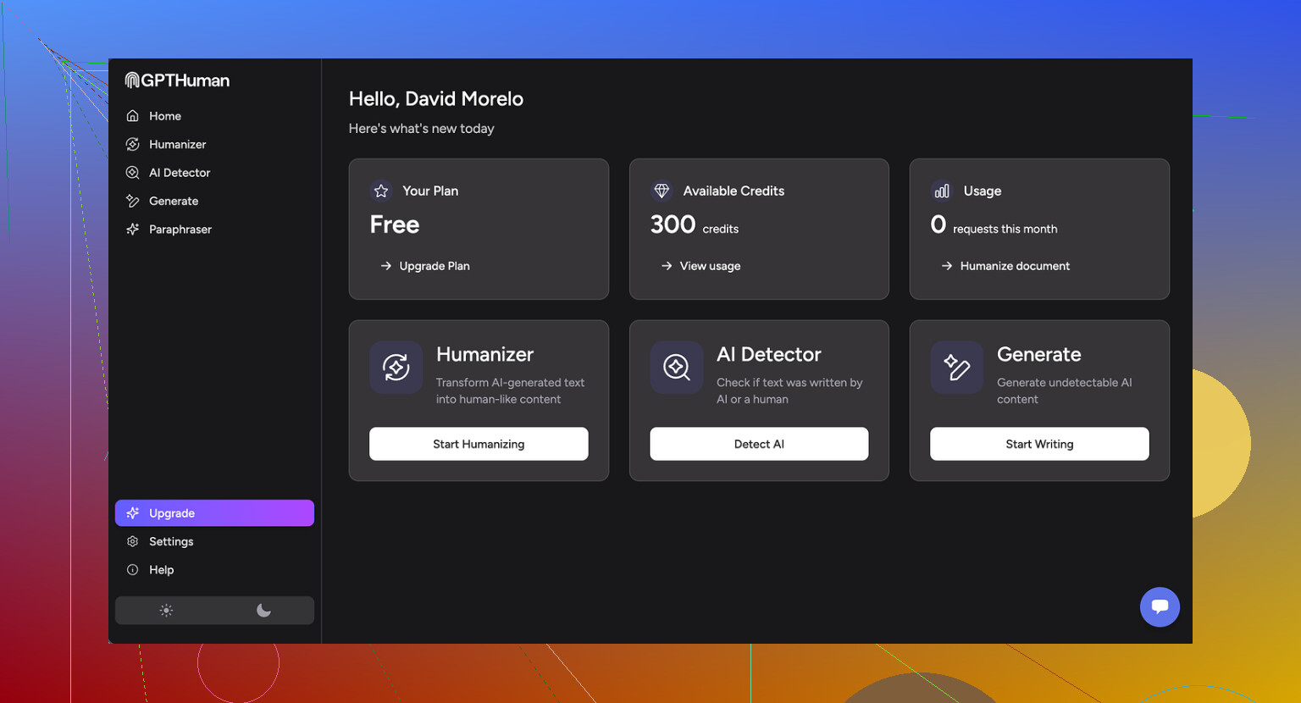Click the Start Writing button

point(1039,444)
